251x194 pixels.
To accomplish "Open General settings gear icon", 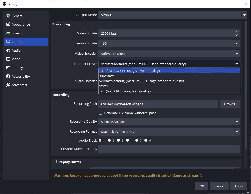I will pos(8,16).
